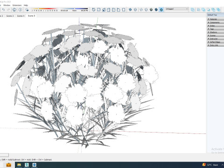Open Model Info via the info icon
224x168 pixels.
[x=20, y=10]
